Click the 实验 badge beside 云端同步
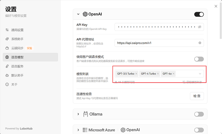This screenshot has width=222, height=134. 30,48
